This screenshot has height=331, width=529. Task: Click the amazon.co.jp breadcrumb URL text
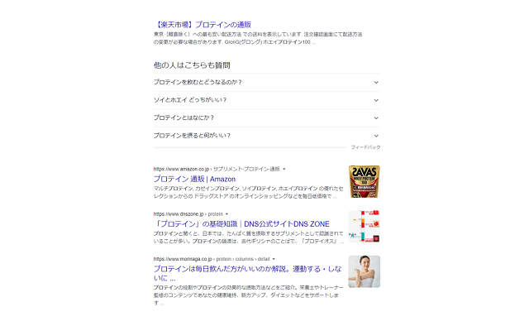(217, 169)
